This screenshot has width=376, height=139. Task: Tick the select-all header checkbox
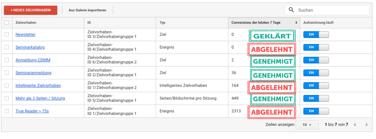tap(7, 22)
